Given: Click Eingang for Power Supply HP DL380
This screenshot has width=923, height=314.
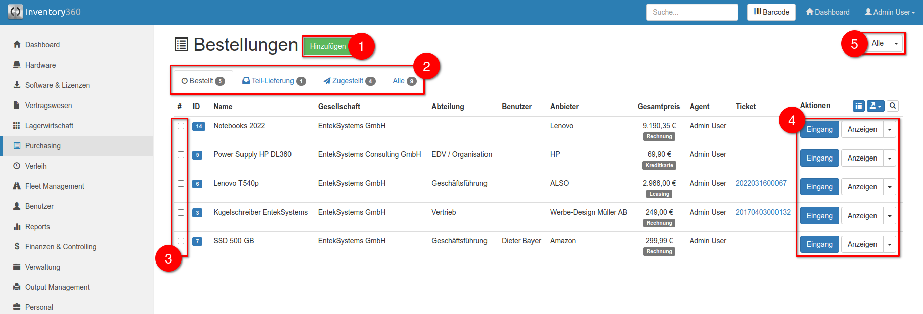Looking at the screenshot, I should point(819,159).
